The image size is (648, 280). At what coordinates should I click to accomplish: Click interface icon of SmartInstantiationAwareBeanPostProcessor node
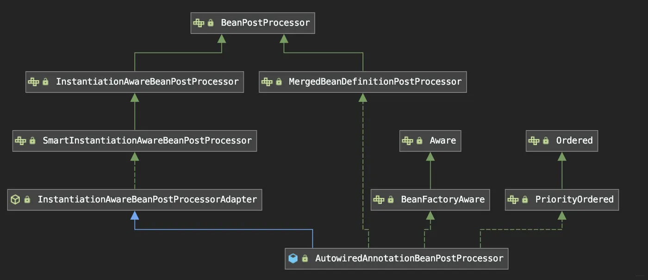click(x=20, y=141)
